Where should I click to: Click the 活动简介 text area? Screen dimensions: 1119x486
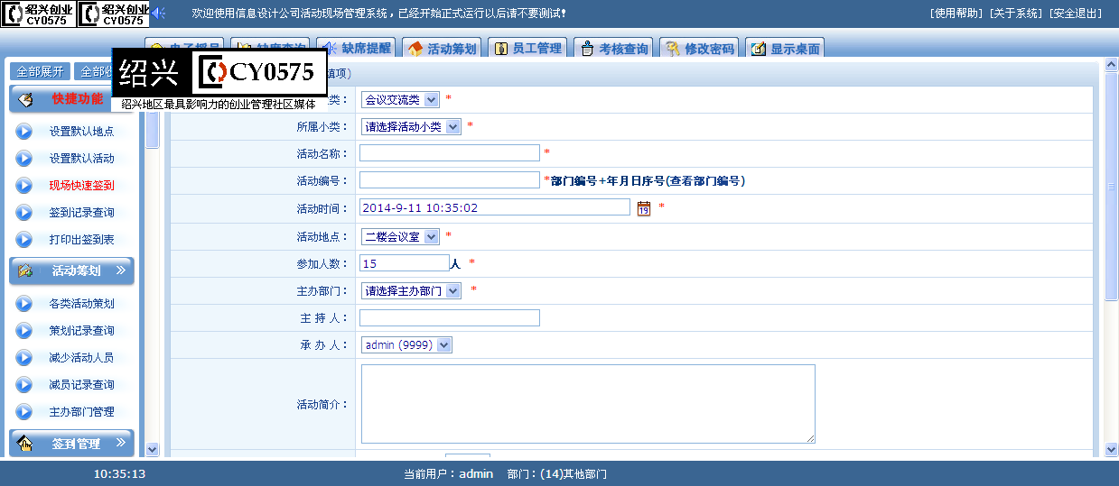(588, 404)
